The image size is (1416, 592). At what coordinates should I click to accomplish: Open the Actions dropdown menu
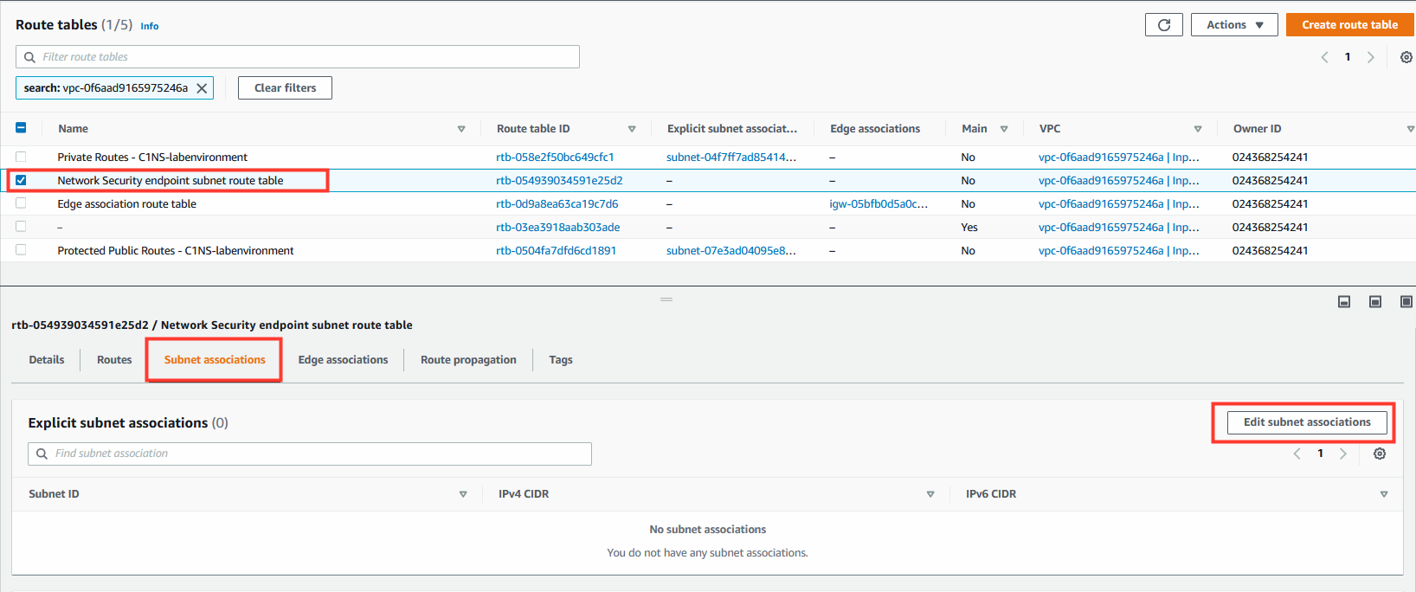[x=1235, y=25]
